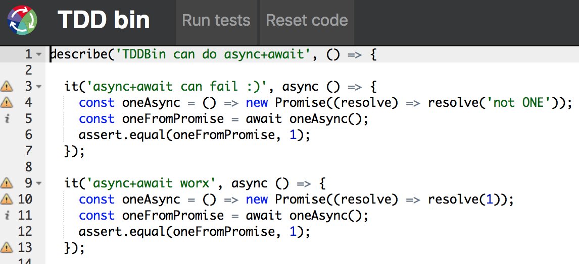Click 'await oneAsync()' on line 5
579x264 pixels.
click(x=303, y=118)
